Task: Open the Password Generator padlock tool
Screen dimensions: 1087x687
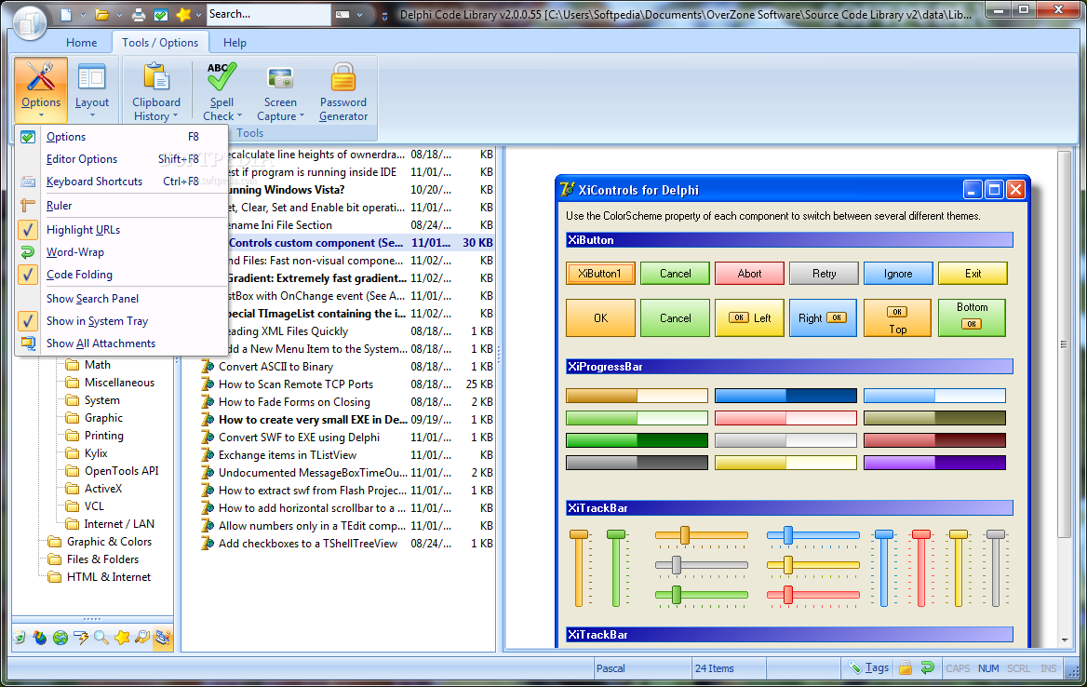Action: point(343,93)
